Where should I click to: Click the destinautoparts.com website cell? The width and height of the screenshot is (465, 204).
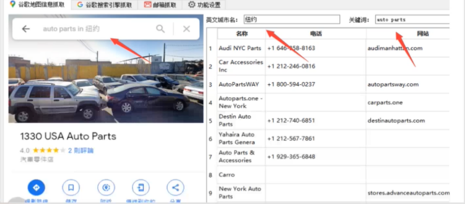[408, 120]
